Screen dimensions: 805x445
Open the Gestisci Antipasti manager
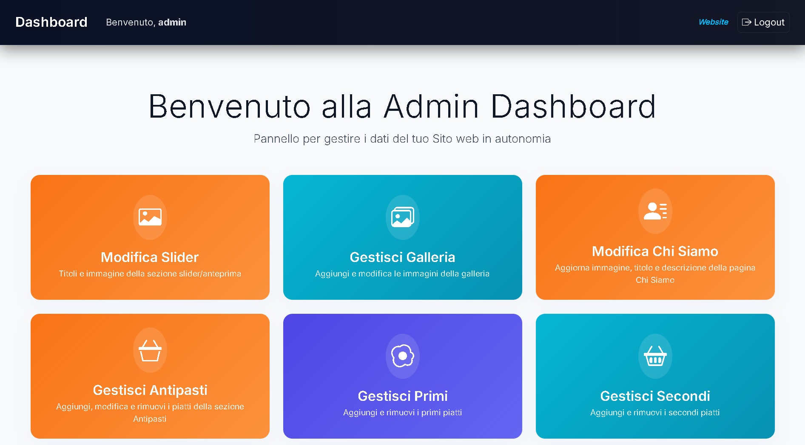click(150, 376)
